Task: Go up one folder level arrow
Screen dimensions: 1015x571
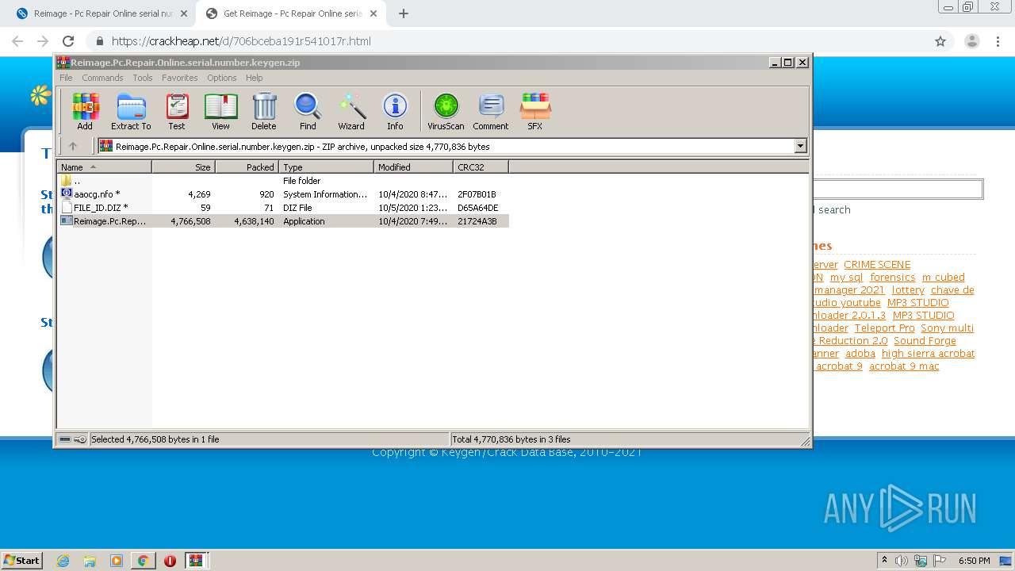Action: tap(73, 146)
